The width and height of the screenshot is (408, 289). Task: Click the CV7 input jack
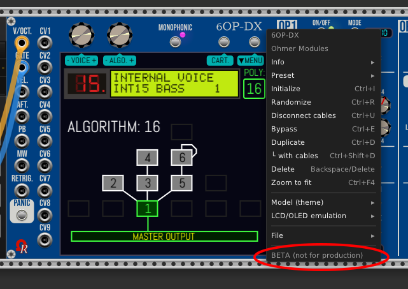pyautogui.click(x=45, y=190)
